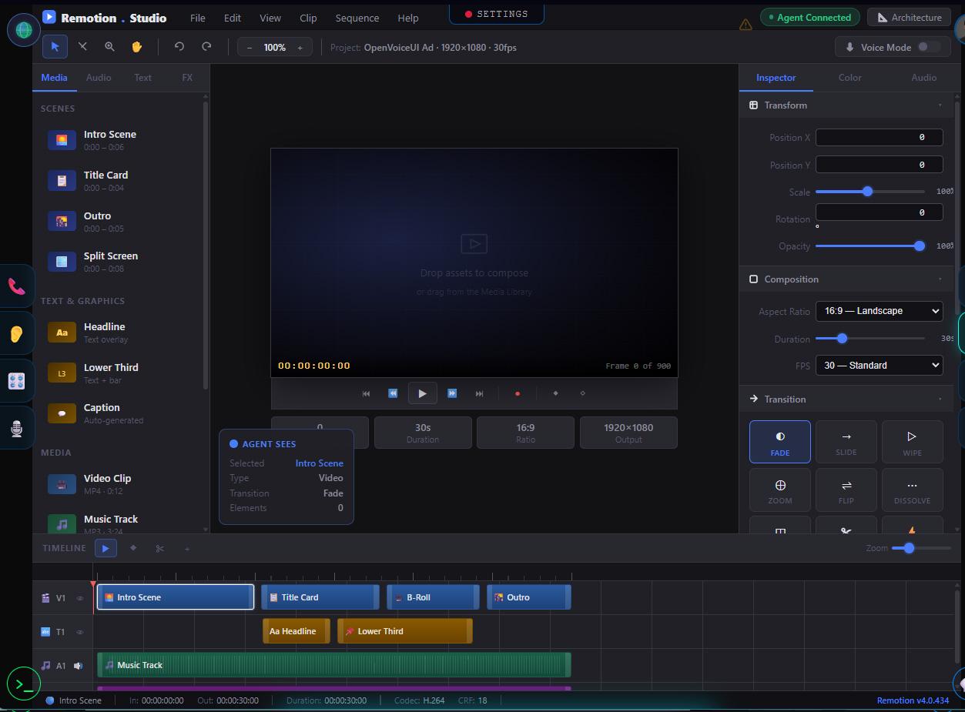This screenshot has height=712, width=965.
Task: Open the Aspect Ratio dropdown
Action: tap(878, 311)
